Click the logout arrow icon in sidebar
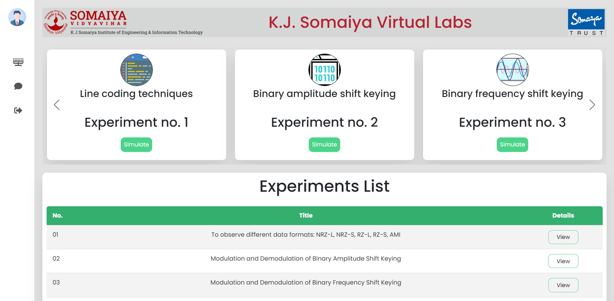614x301 pixels. tap(18, 111)
